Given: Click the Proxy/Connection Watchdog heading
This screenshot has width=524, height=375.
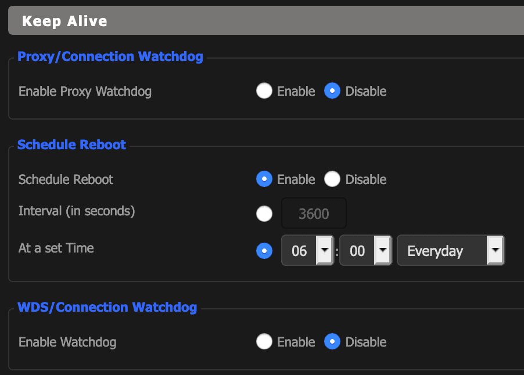Looking at the screenshot, I should [x=110, y=56].
